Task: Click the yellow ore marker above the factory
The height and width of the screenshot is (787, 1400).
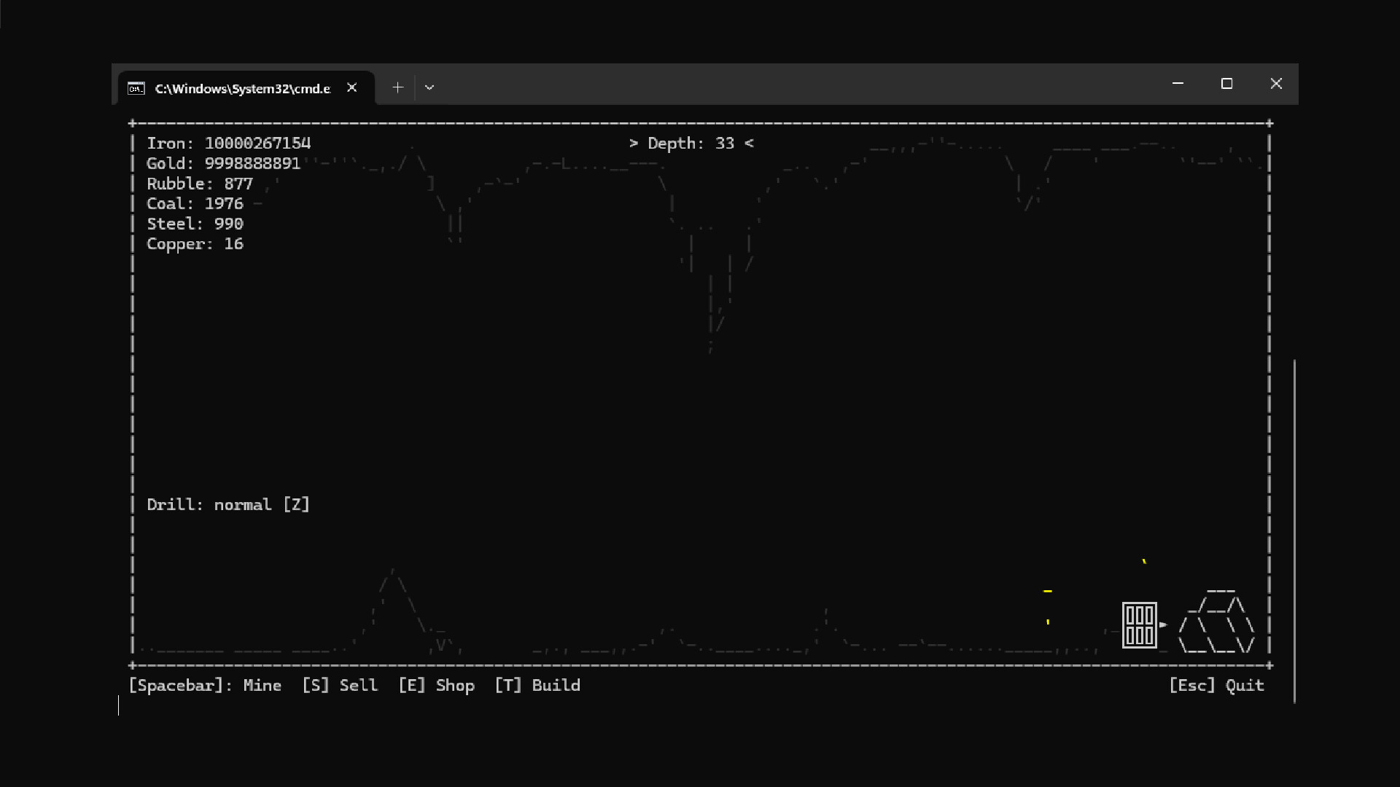Action: (x=1145, y=562)
